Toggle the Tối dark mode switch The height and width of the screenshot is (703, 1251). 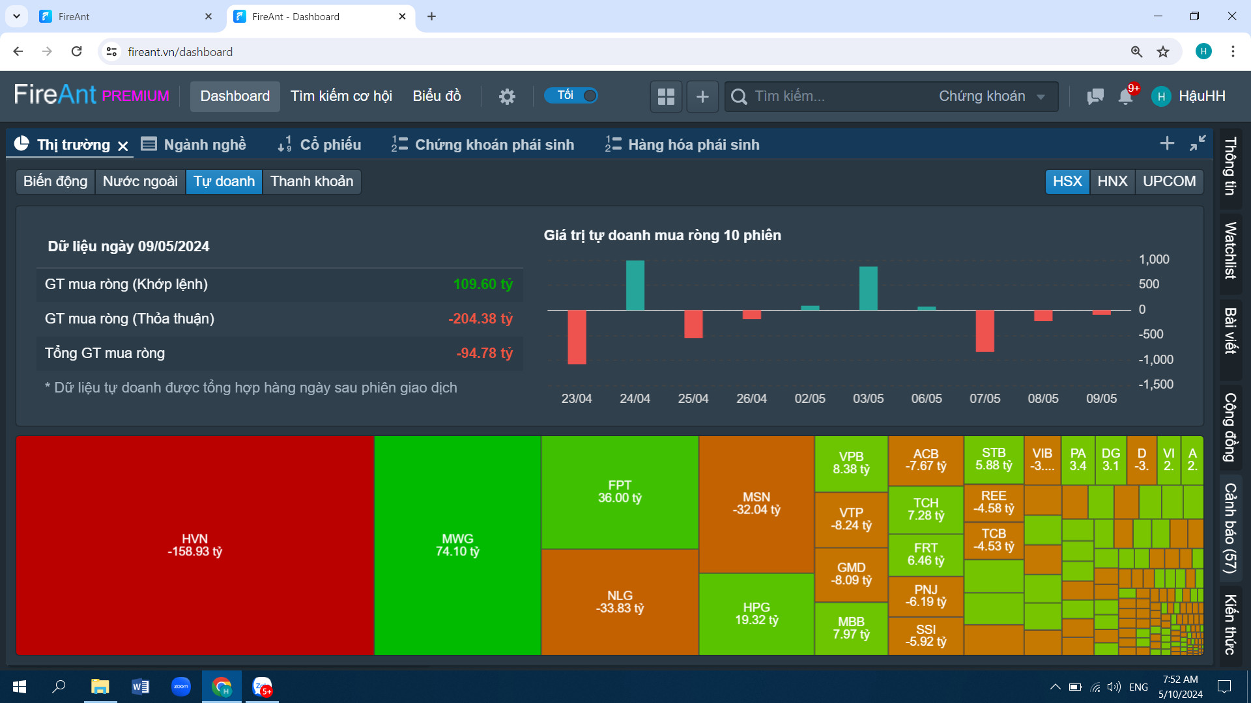point(571,96)
